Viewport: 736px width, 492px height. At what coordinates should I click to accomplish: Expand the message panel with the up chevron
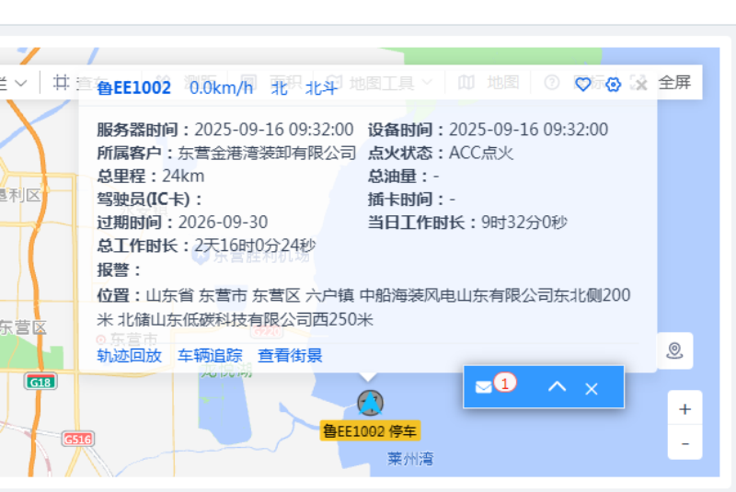[x=557, y=387]
